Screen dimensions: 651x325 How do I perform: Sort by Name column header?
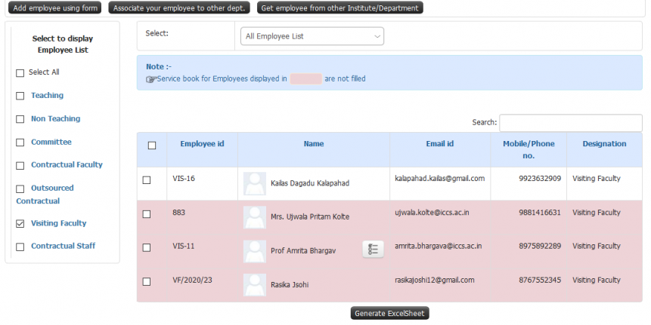(314, 149)
